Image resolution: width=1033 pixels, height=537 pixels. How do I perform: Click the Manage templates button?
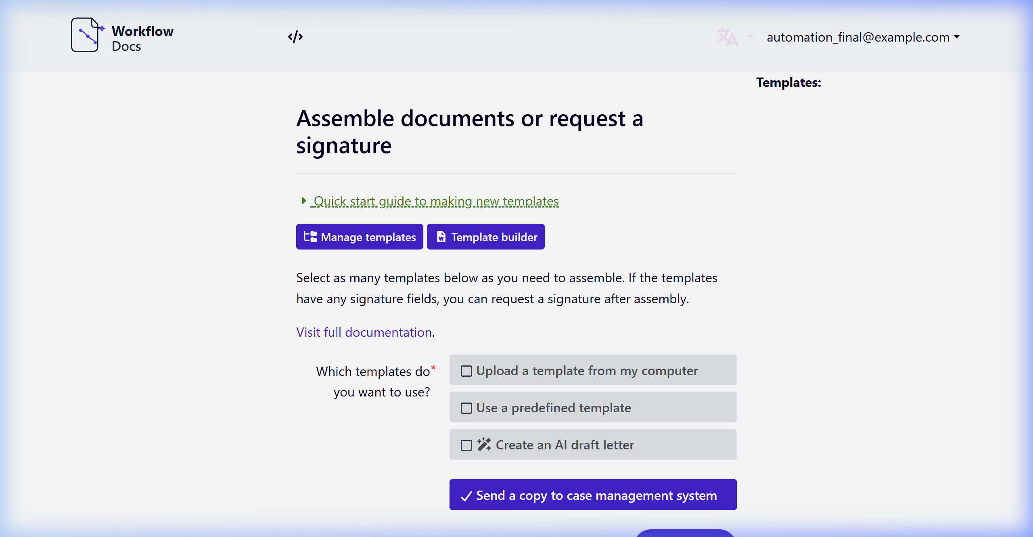point(360,237)
